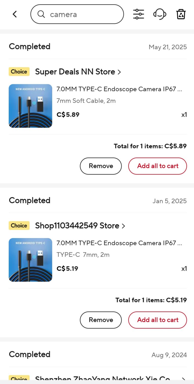Open the TYPE-C 7mm, 2m endoscope product title
This screenshot has height=384, width=194.
(x=119, y=243)
